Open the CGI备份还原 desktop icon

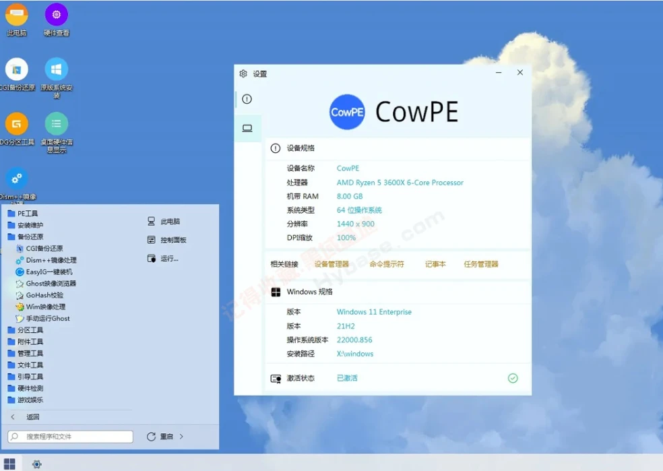click(17, 69)
